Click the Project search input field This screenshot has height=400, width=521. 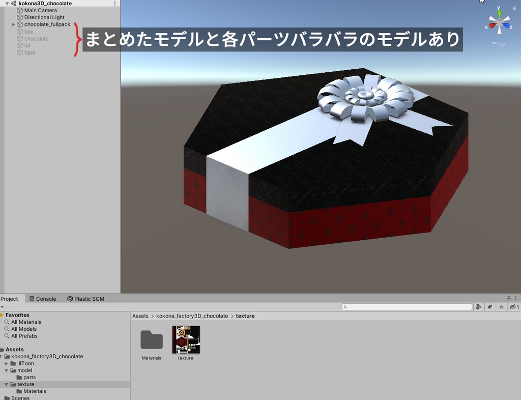(407, 306)
